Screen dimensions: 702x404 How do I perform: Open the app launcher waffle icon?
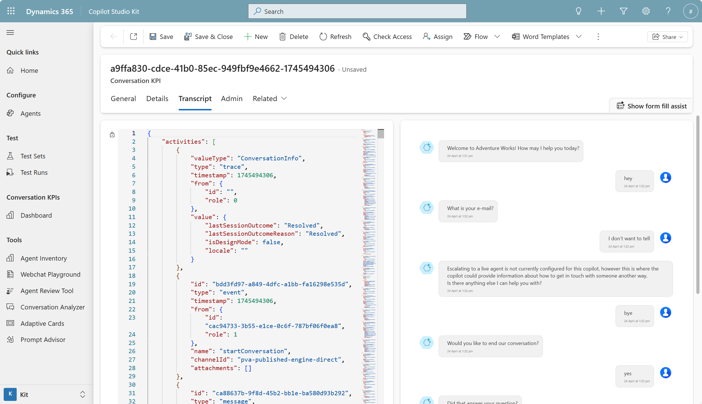click(x=11, y=11)
